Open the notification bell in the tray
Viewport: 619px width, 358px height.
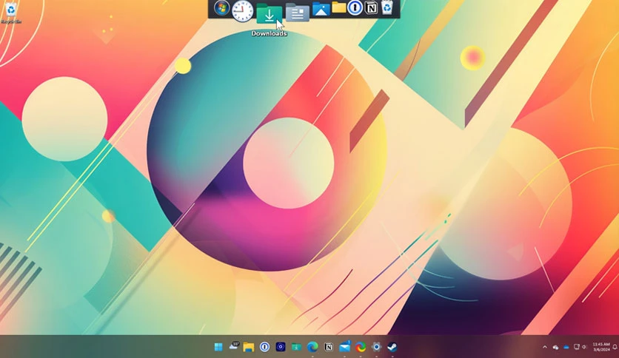615,347
